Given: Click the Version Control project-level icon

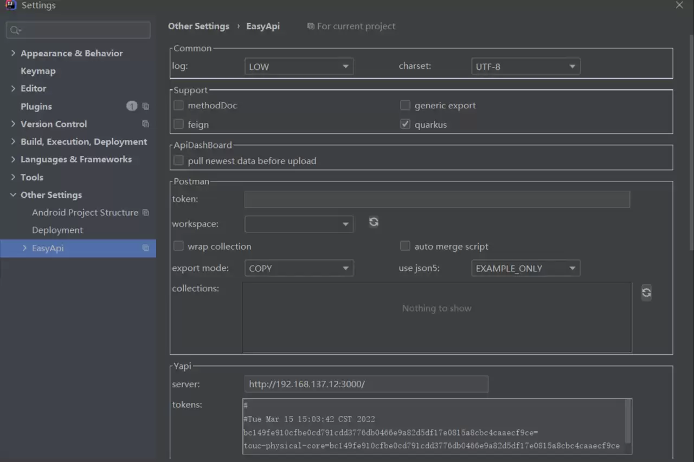Looking at the screenshot, I should (x=145, y=124).
